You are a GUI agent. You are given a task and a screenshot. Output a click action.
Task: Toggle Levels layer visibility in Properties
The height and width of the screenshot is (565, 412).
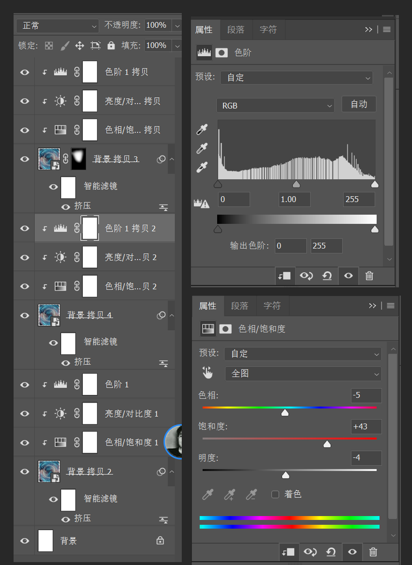point(348,276)
